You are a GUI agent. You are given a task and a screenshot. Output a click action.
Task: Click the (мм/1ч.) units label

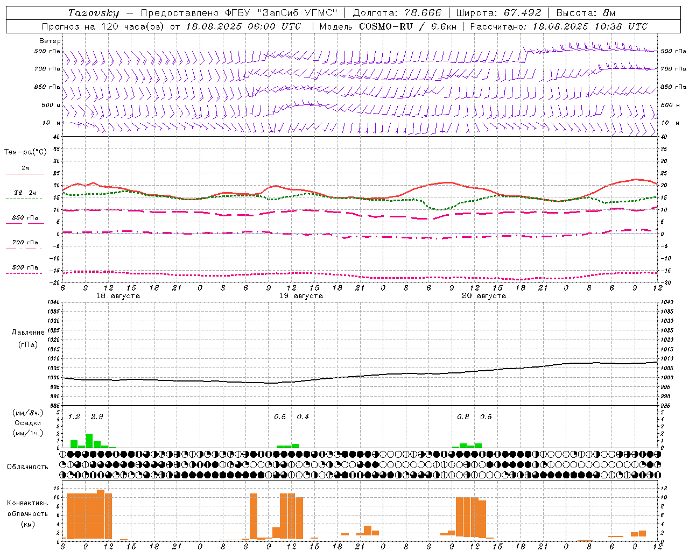tap(28, 433)
